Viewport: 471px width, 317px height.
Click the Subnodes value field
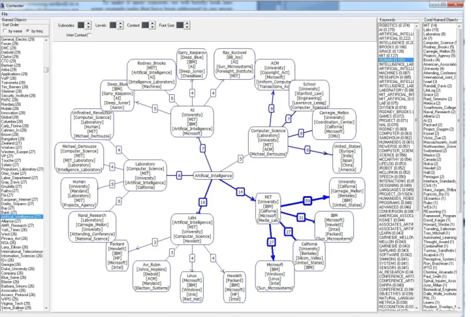coord(81,25)
